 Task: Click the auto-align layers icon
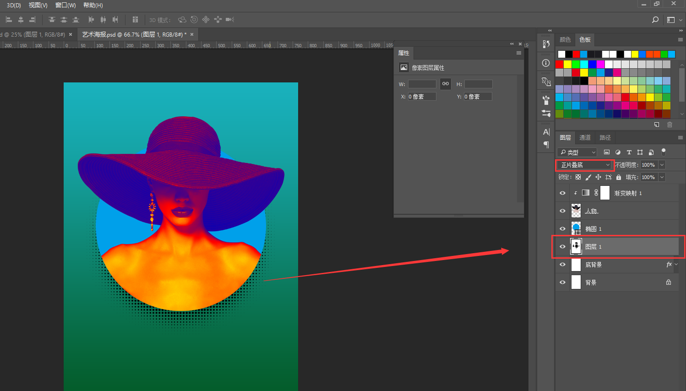135,20
